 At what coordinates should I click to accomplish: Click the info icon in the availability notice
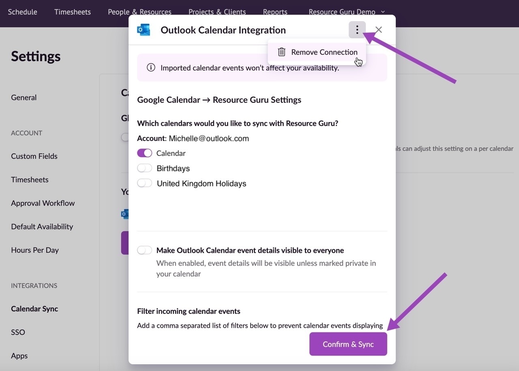click(x=151, y=68)
